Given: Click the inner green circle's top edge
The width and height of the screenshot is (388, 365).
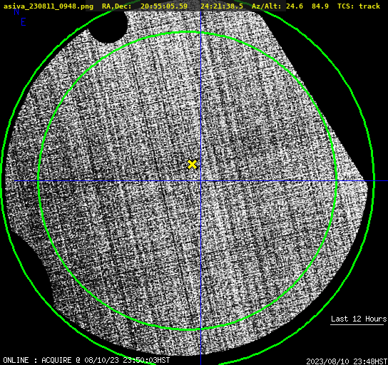Looking at the screenshot, I should click(188, 32).
